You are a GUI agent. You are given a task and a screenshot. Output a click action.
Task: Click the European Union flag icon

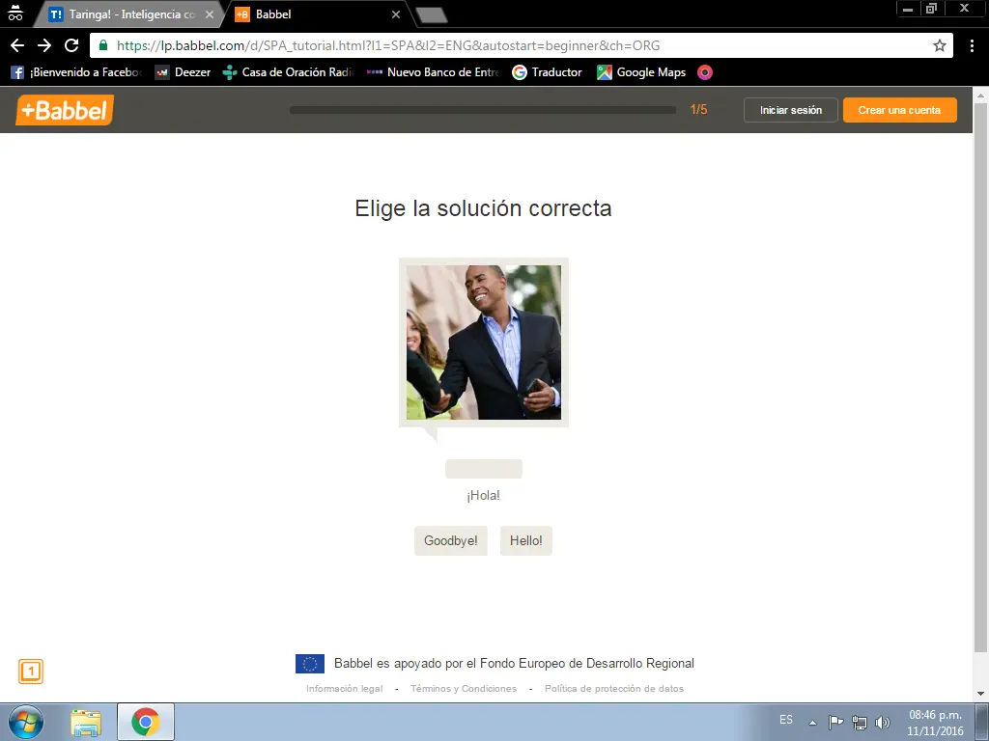pyautogui.click(x=310, y=664)
